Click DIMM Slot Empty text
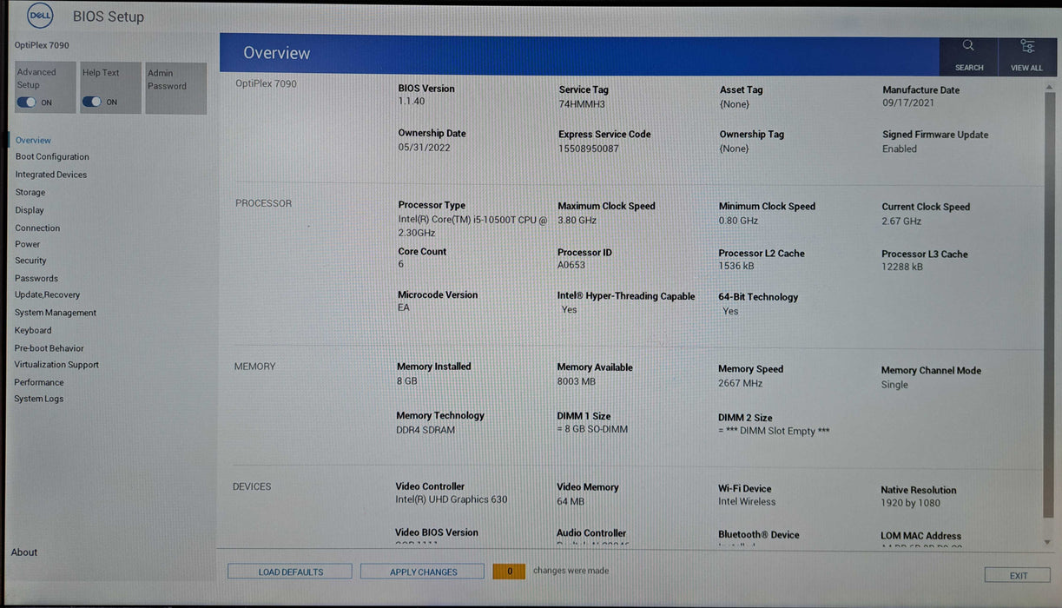The width and height of the screenshot is (1062, 608). (x=774, y=432)
